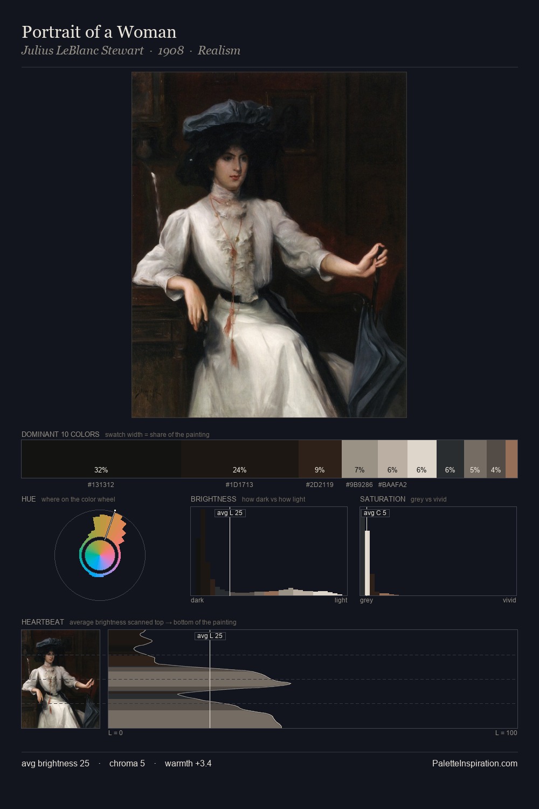This screenshot has width=539, height=809.
Task: Click the footer text 'chroma 5'
Action: coord(127,763)
